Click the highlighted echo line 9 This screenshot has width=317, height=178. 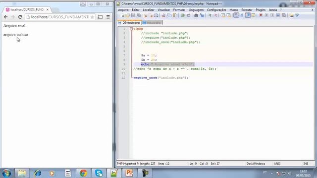point(167,64)
